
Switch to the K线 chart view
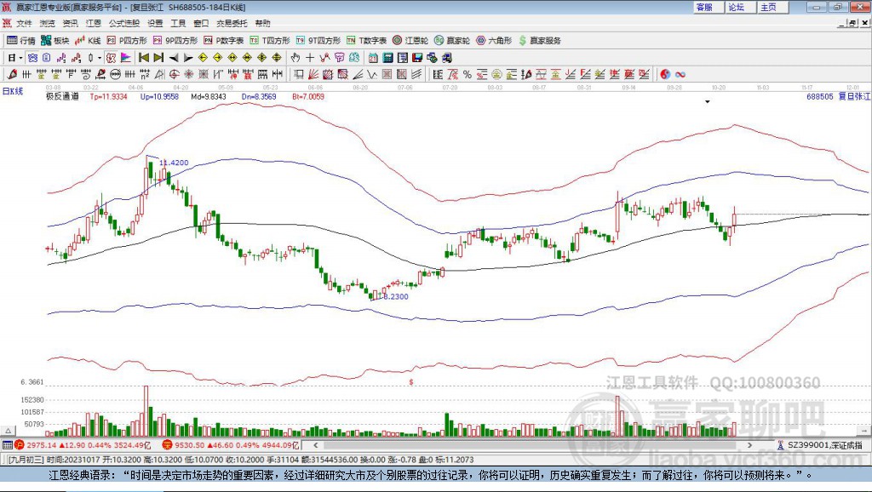coord(88,41)
